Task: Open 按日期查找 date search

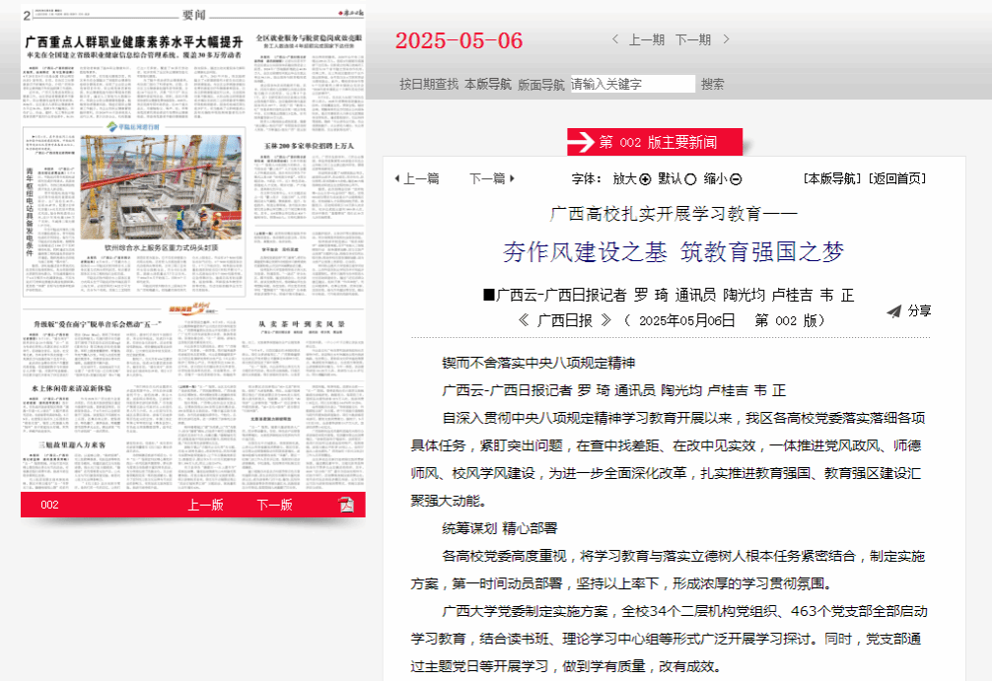Action: tap(429, 85)
